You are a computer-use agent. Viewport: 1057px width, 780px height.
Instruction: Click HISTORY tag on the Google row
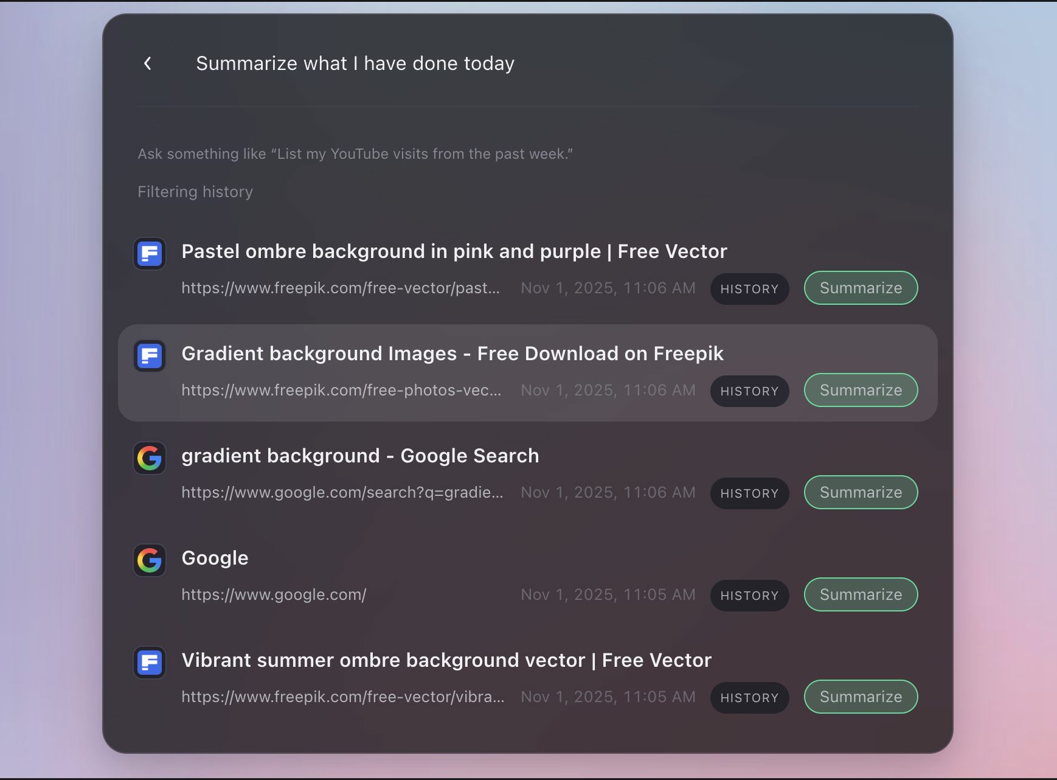[x=749, y=596]
